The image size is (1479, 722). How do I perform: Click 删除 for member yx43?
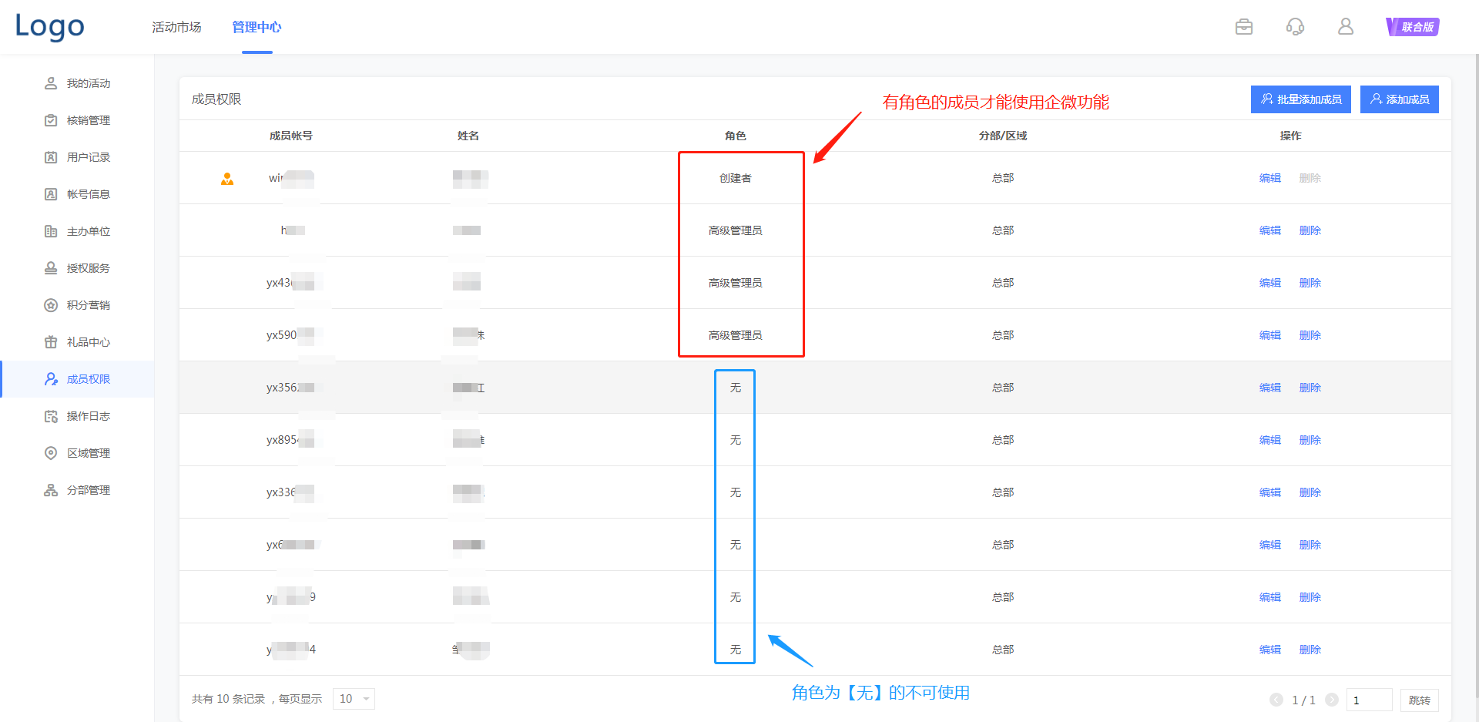[x=1310, y=283]
